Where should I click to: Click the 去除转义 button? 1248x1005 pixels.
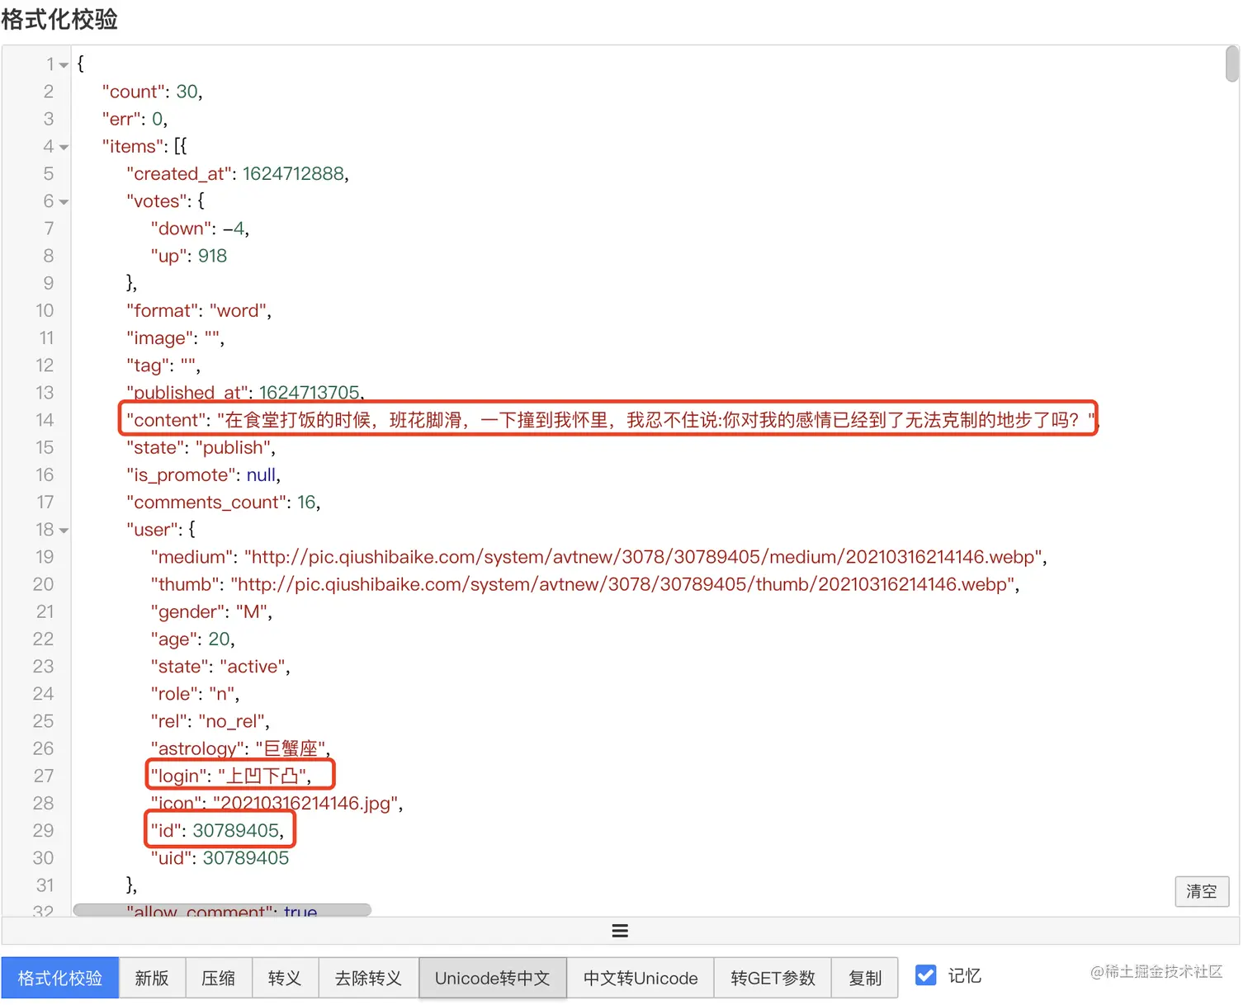368,978
